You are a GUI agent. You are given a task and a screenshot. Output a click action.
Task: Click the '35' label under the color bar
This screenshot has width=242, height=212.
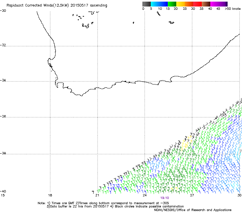201,9
